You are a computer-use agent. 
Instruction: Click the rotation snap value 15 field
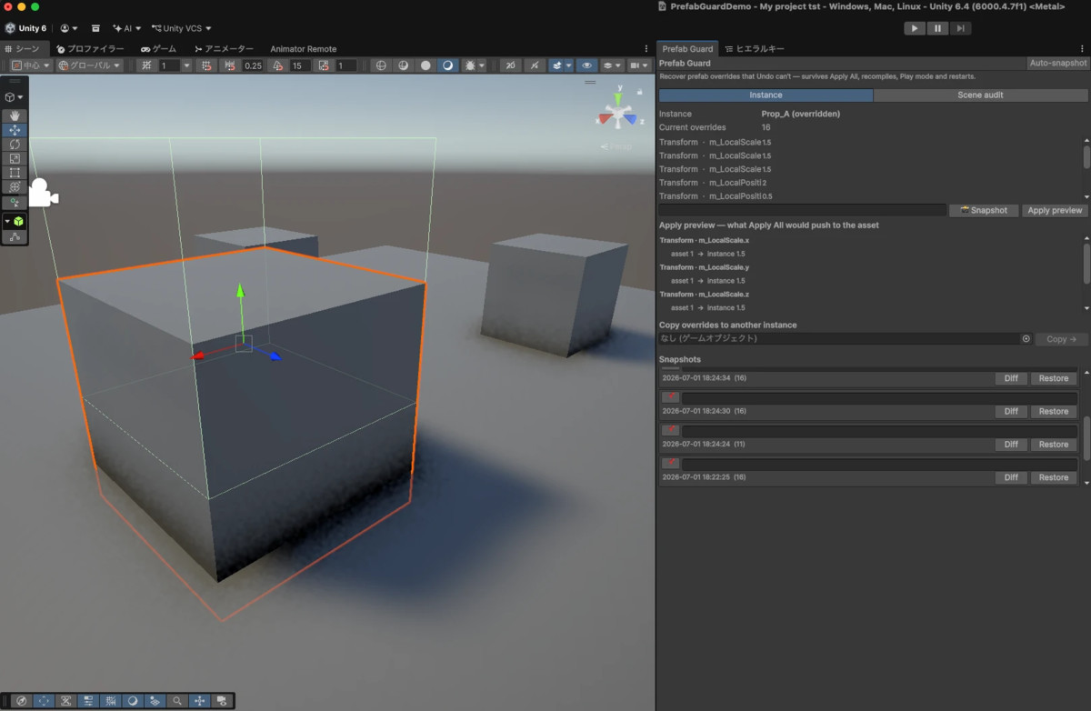click(300, 65)
